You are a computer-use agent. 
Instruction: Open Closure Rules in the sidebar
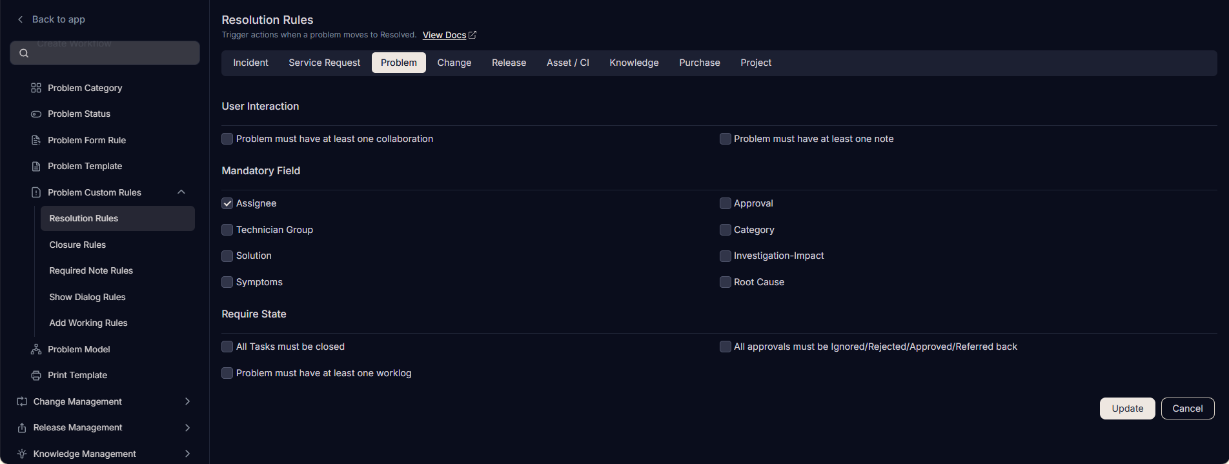pyautogui.click(x=77, y=245)
